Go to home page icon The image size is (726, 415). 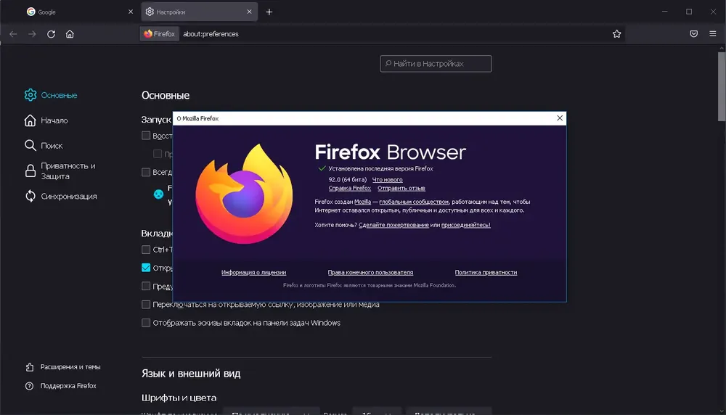coord(70,34)
